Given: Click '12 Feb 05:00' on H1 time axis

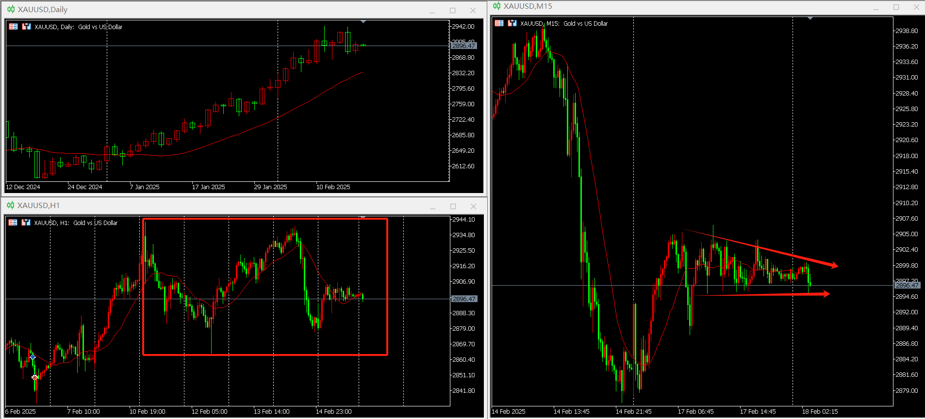Looking at the screenshot, I should [x=209, y=411].
